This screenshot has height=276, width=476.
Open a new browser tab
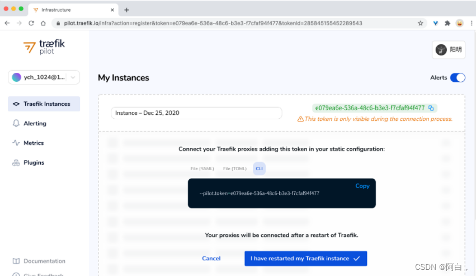point(126,10)
